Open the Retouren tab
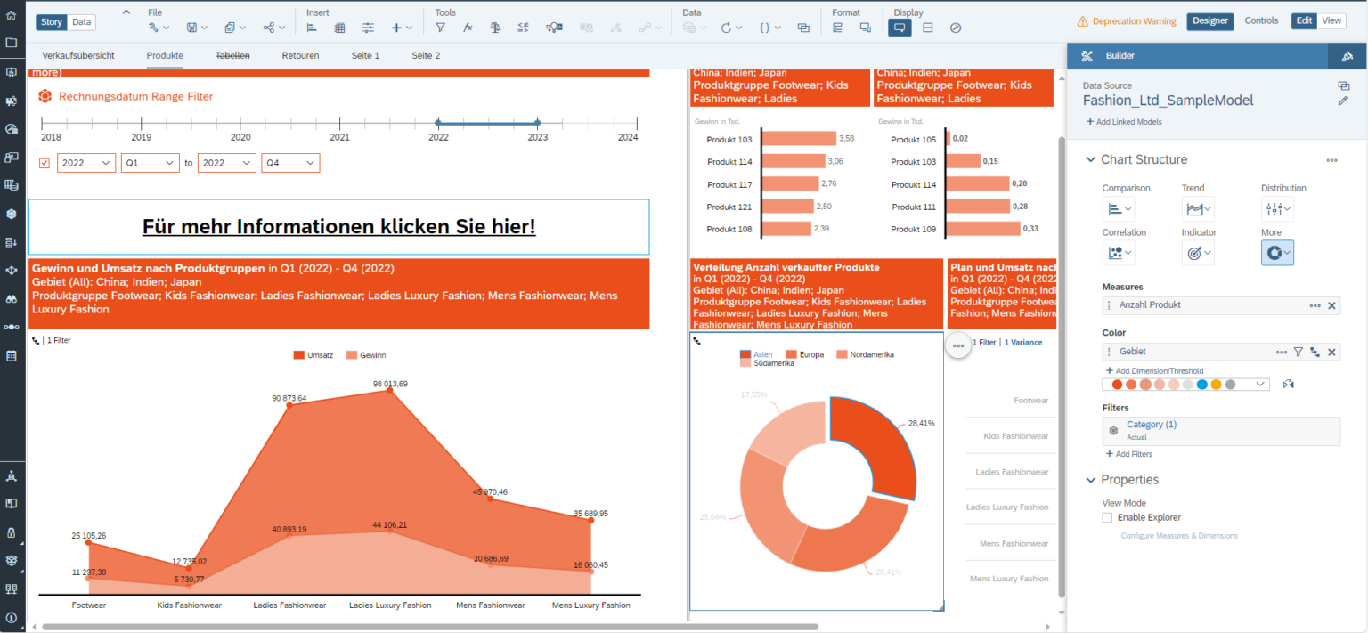 [300, 55]
